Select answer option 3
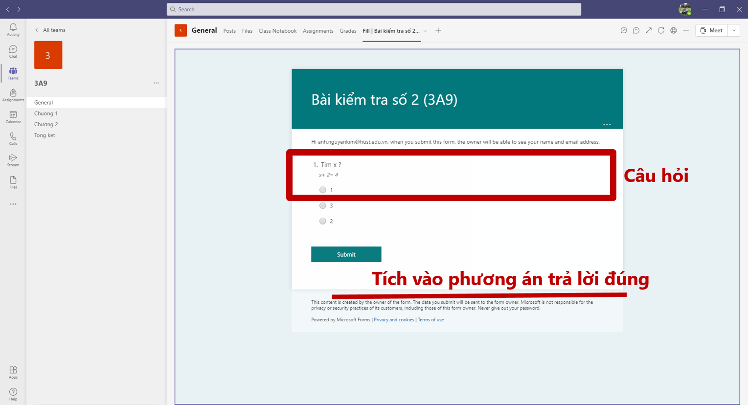 pos(323,205)
